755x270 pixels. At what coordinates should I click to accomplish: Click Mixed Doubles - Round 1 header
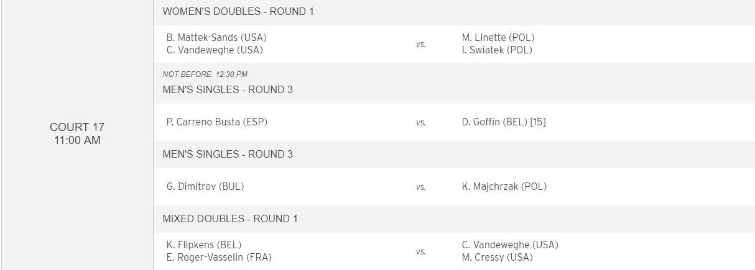tap(230, 218)
